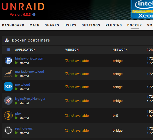Screen dimensions: 153x140
Task: Select the Docker tab
Action: tap(134, 25)
